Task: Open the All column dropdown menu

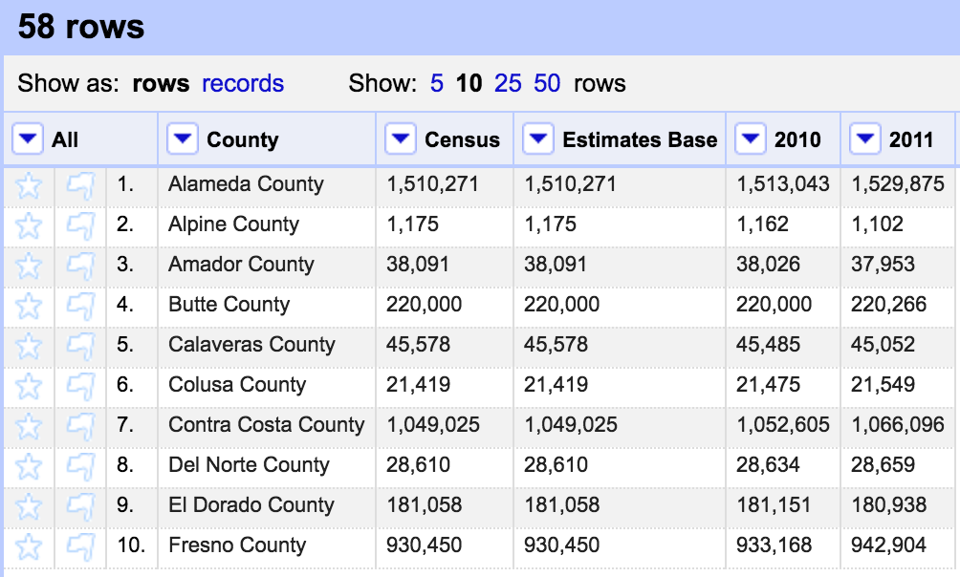Action: click(x=28, y=139)
